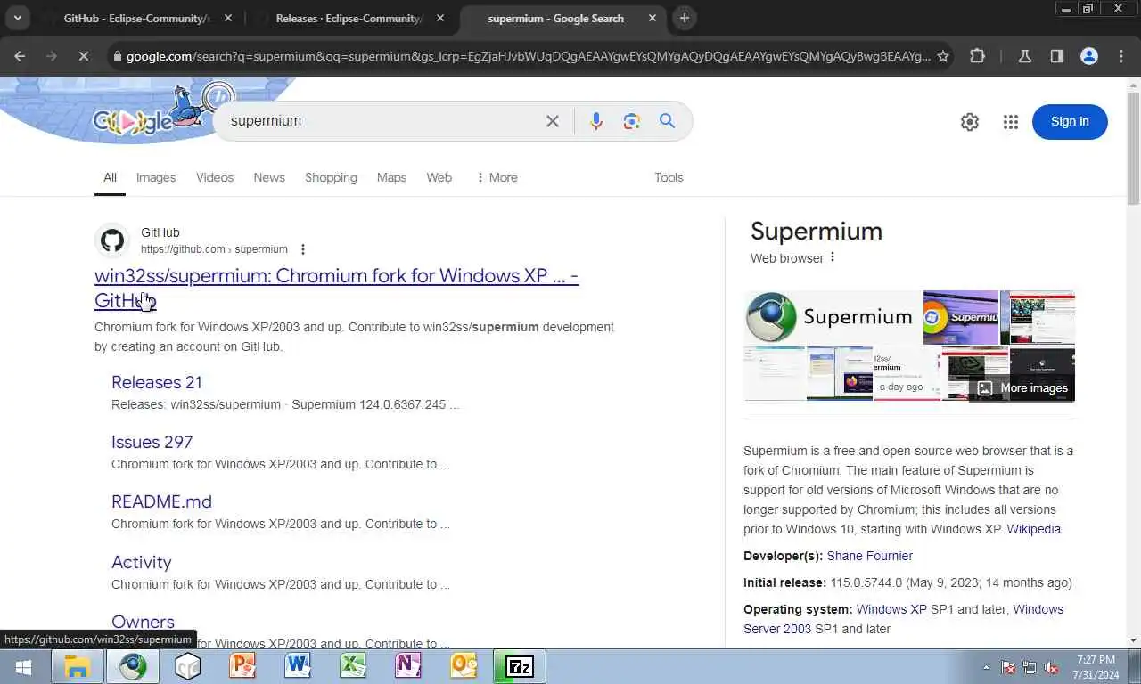
Task: Open the Windows Start button
Action: (x=24, y=666)
